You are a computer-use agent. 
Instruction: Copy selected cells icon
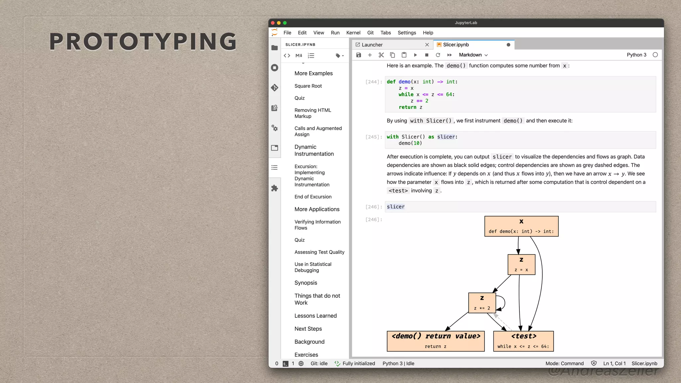tap(392, 55)
